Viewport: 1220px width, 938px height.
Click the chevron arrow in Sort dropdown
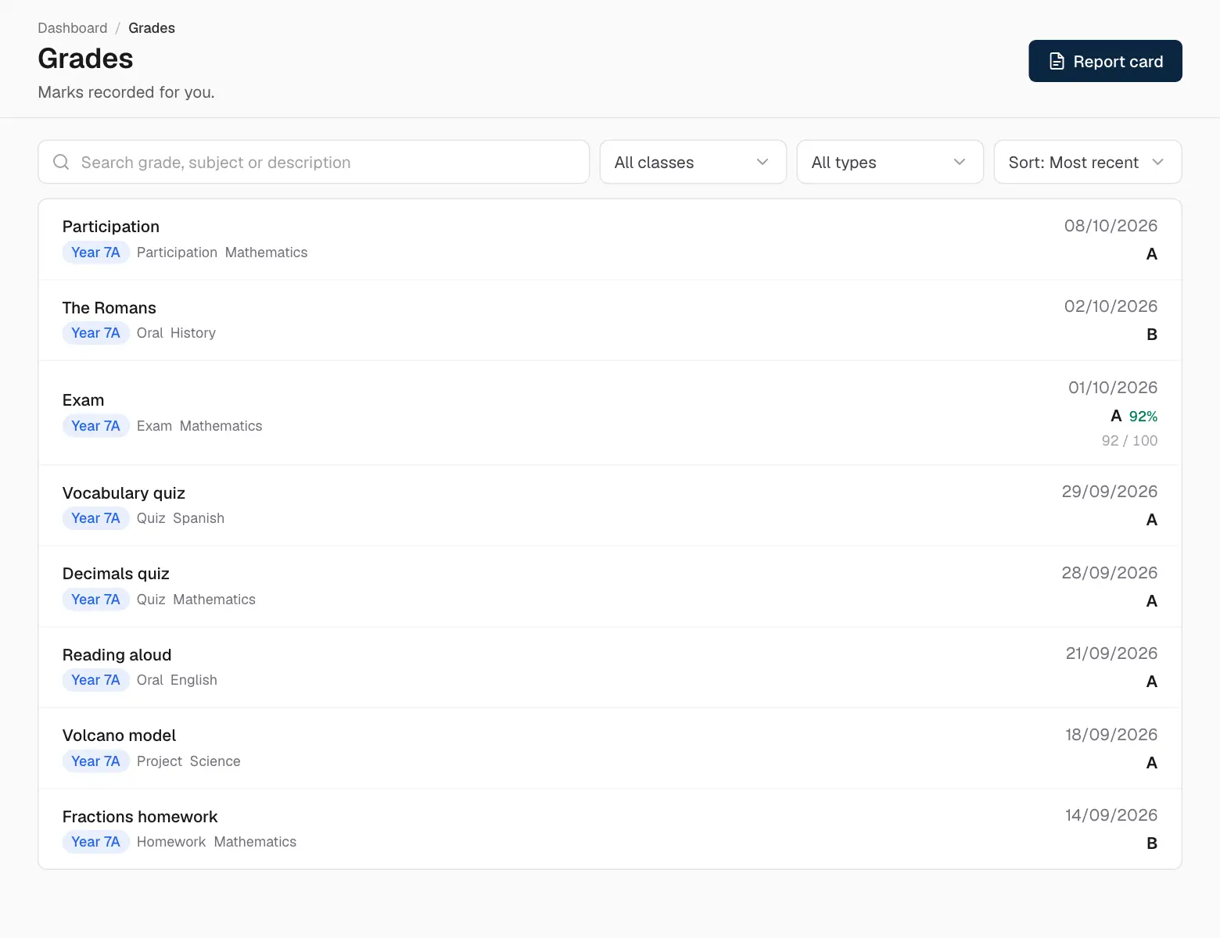click(x=1158, y=162)
